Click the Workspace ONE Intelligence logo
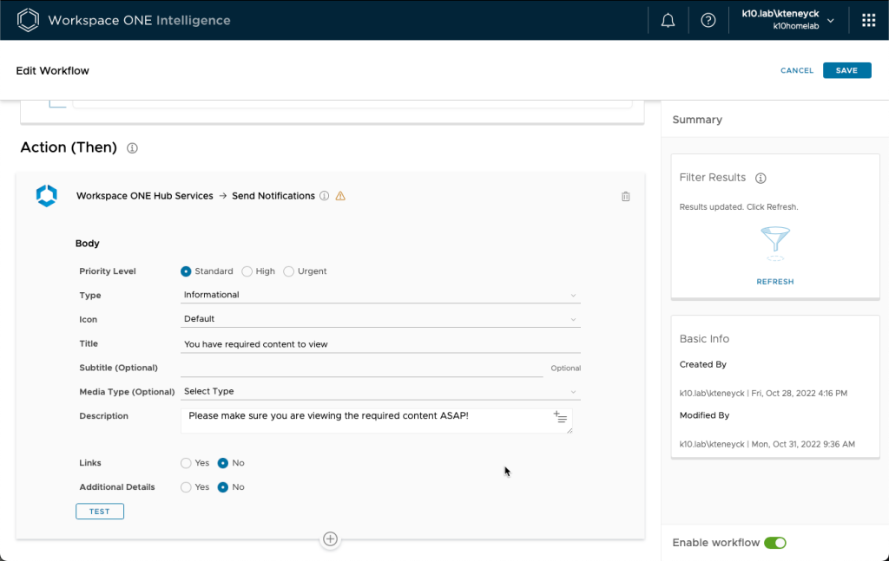 click(x=29, y=20)
